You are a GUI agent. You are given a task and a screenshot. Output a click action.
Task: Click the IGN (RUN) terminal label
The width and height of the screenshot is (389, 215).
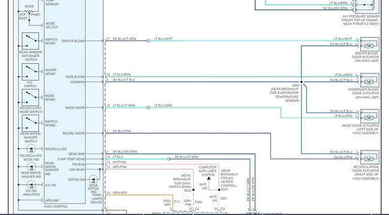click(x=77, y=170)
